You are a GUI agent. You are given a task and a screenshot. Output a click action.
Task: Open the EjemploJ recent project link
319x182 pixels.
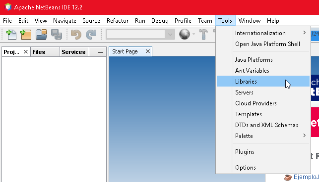pos(306,177)
